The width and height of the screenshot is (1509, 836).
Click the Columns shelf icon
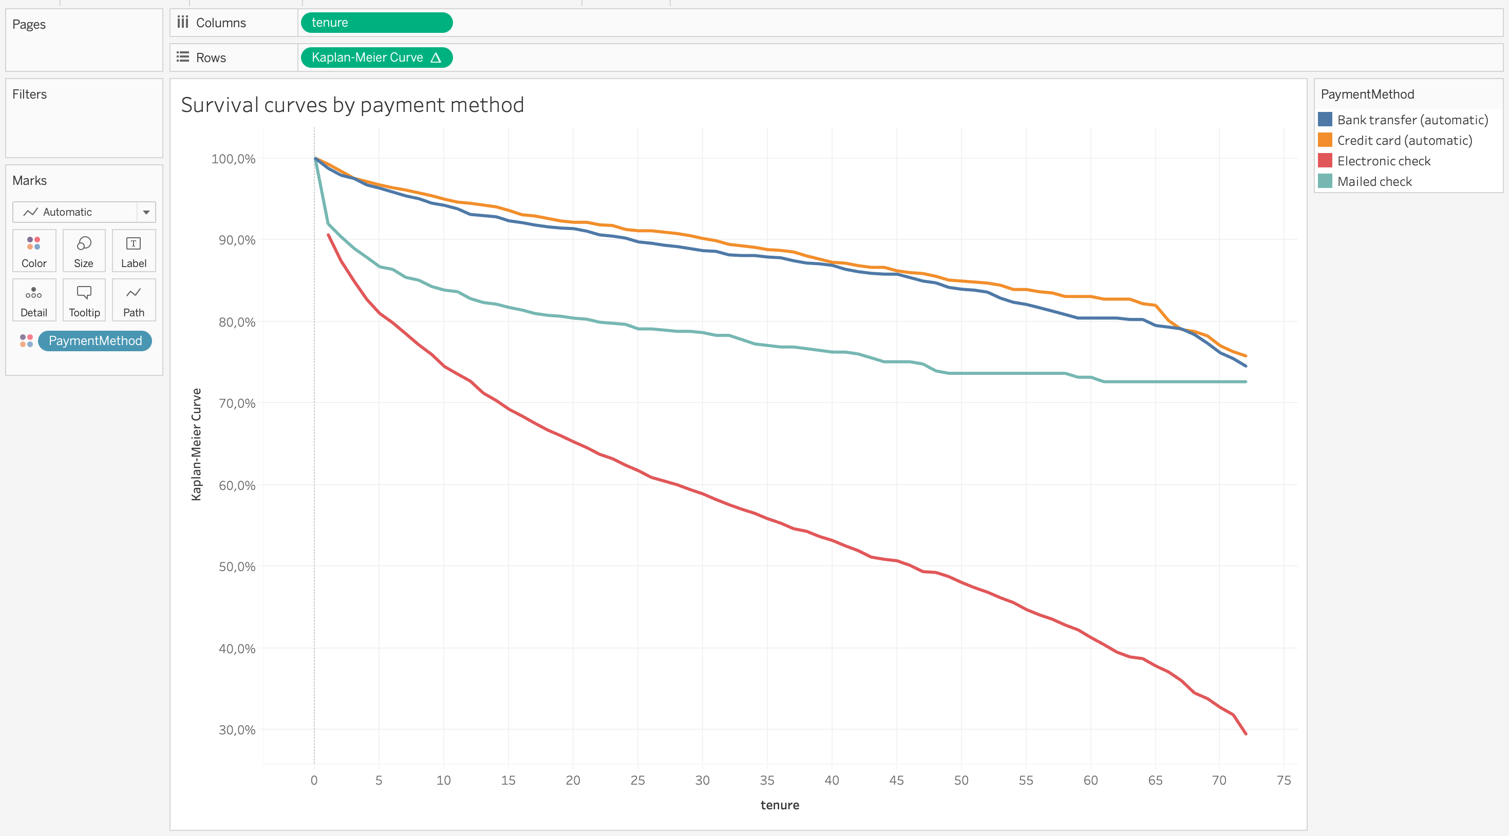click(183, 22)
